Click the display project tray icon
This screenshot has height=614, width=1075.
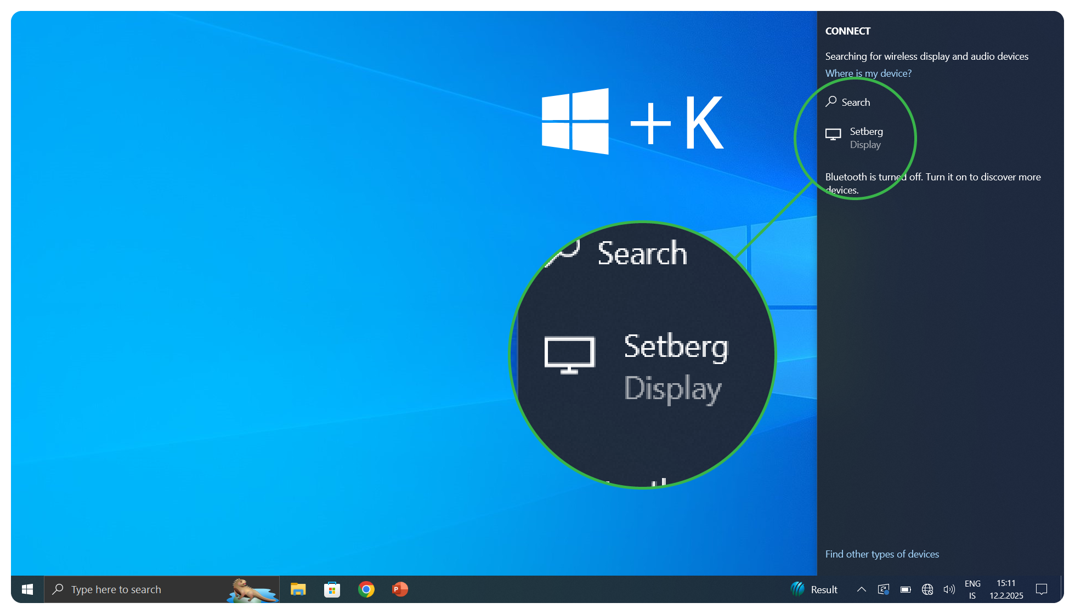pyautogui.click(x=883, y=589)
